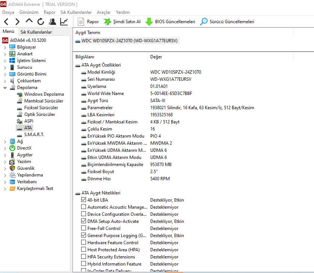The height and width of the screenshot is (273, 314).
Task: Click the Bilgisayar monitor icon
Action: (x=12, y=47)
